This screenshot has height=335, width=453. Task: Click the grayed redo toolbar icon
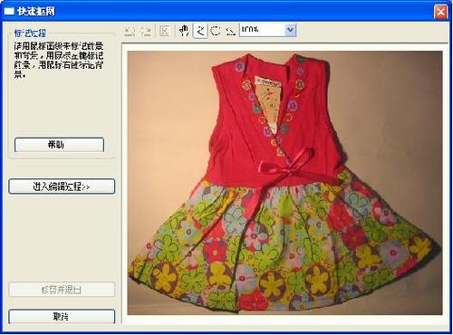click(145, 31)
